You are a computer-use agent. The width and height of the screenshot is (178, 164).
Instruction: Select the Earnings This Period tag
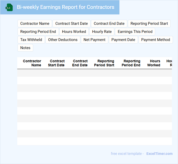(x=135, y=32)
